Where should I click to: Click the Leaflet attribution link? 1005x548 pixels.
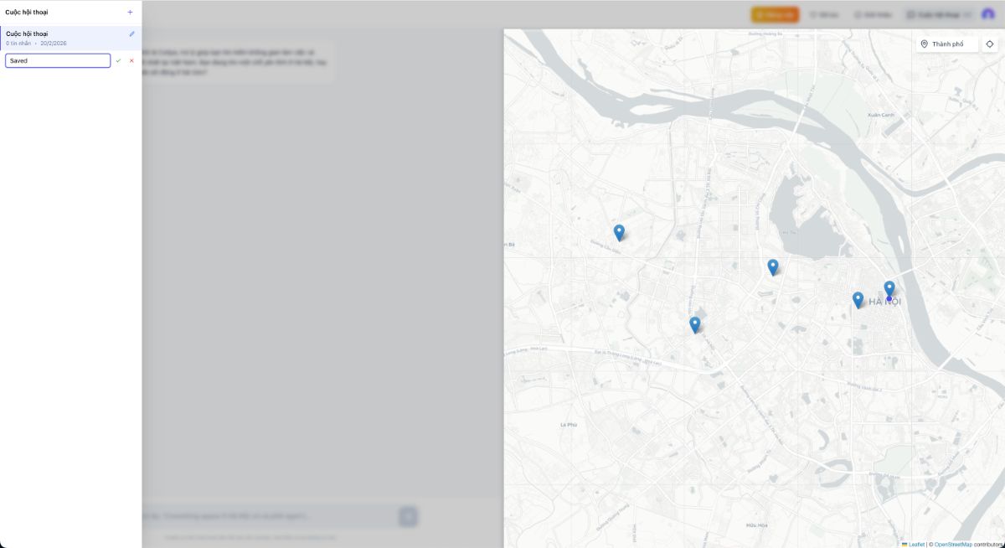(916, 544)
